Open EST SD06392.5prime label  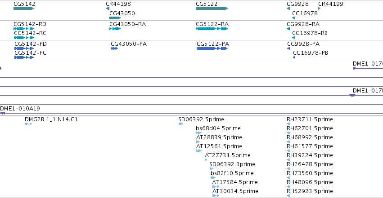click(x=201, y=119)
